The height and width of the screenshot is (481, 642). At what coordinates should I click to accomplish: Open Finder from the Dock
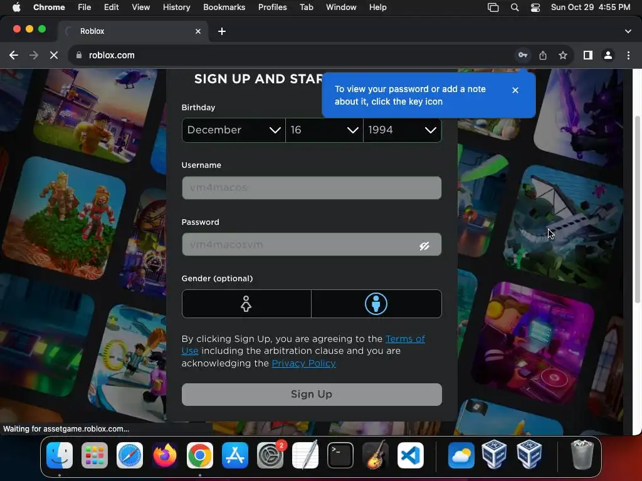click(60, 455)
